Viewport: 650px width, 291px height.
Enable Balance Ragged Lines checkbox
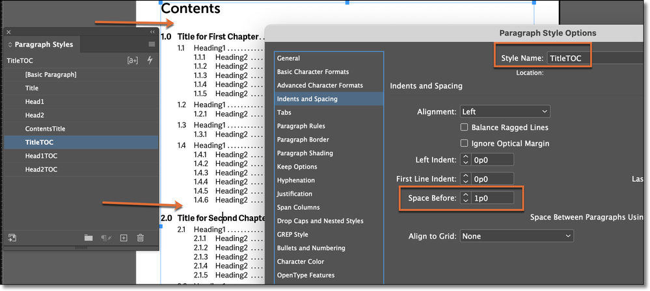point(465,127)
